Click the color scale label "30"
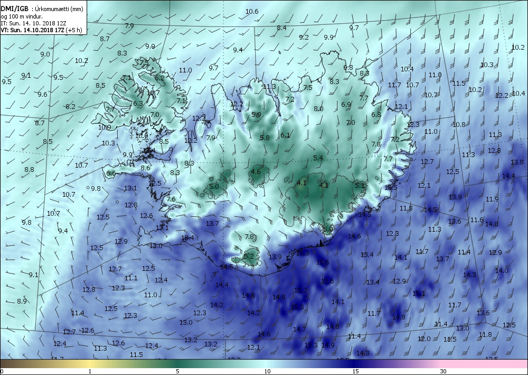 443,371
